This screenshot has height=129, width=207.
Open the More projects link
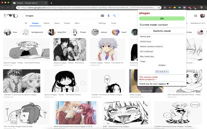click(x=147, y=80)
